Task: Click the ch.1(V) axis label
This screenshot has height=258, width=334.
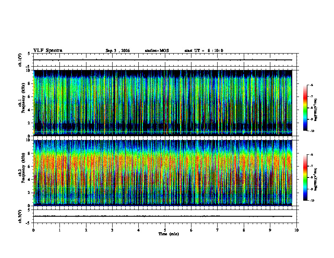Action: tap(20, 60)
